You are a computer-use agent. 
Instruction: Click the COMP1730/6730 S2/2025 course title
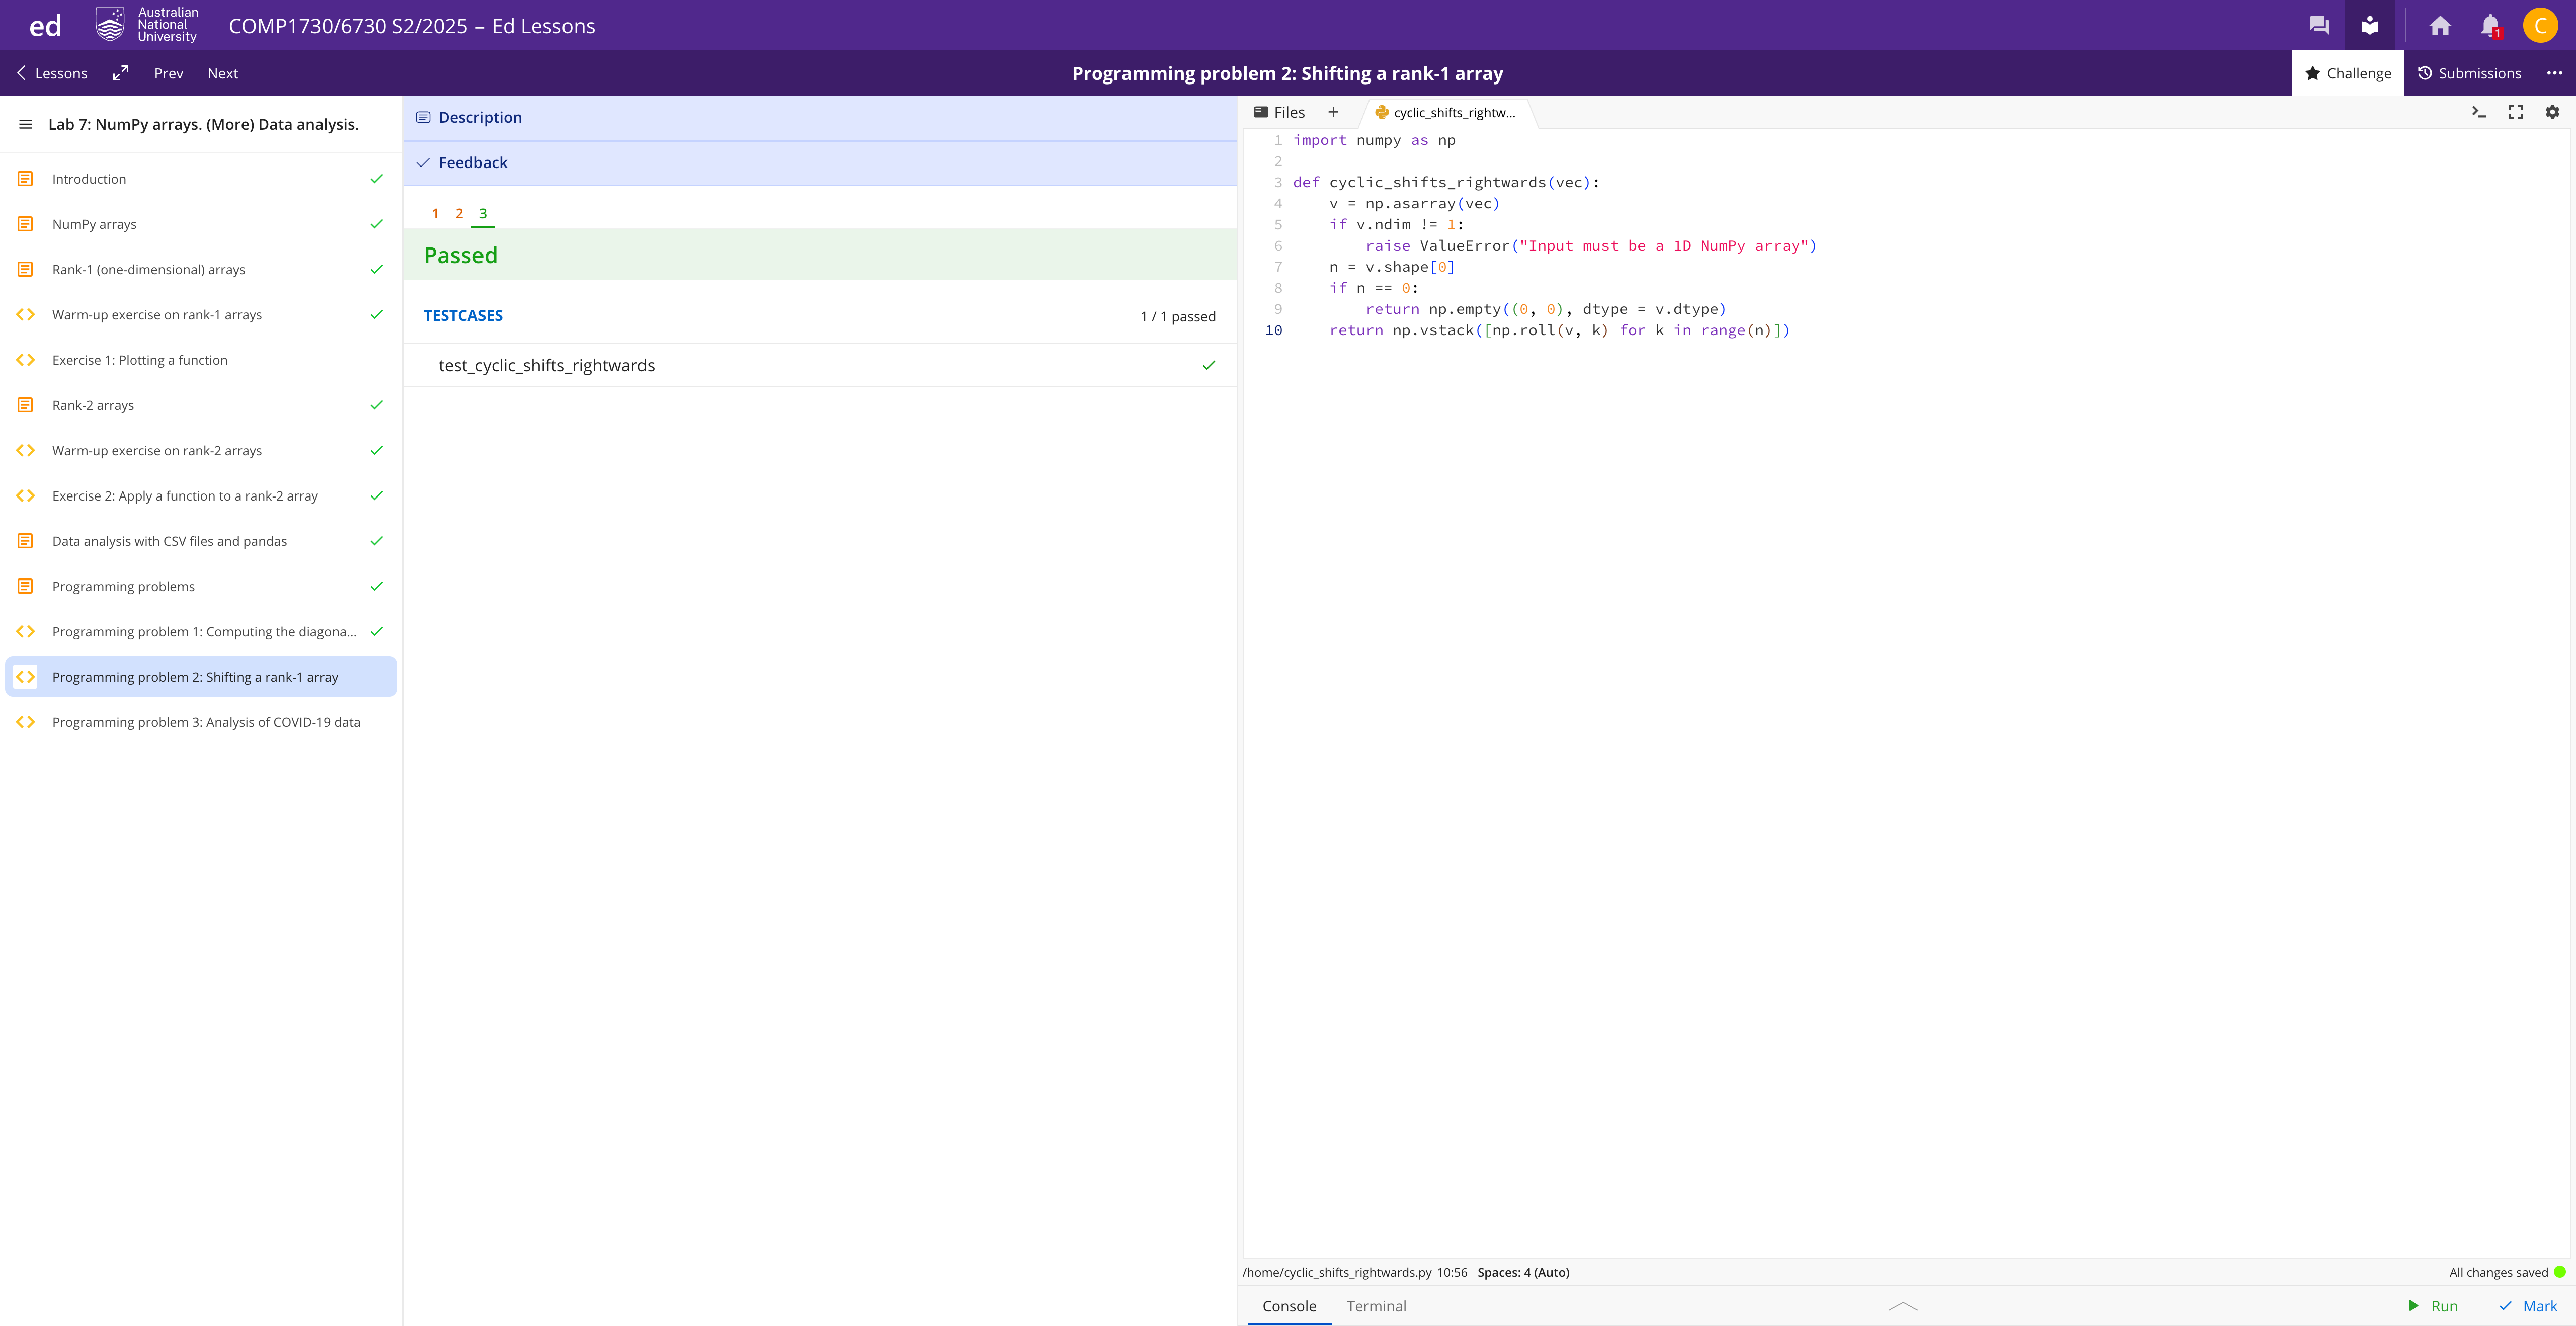click(412, 26)
